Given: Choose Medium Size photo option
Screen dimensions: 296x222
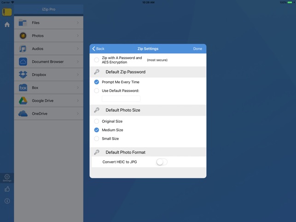Looking at the screenshot, I should pyautogui.click(x=97, y=130).
